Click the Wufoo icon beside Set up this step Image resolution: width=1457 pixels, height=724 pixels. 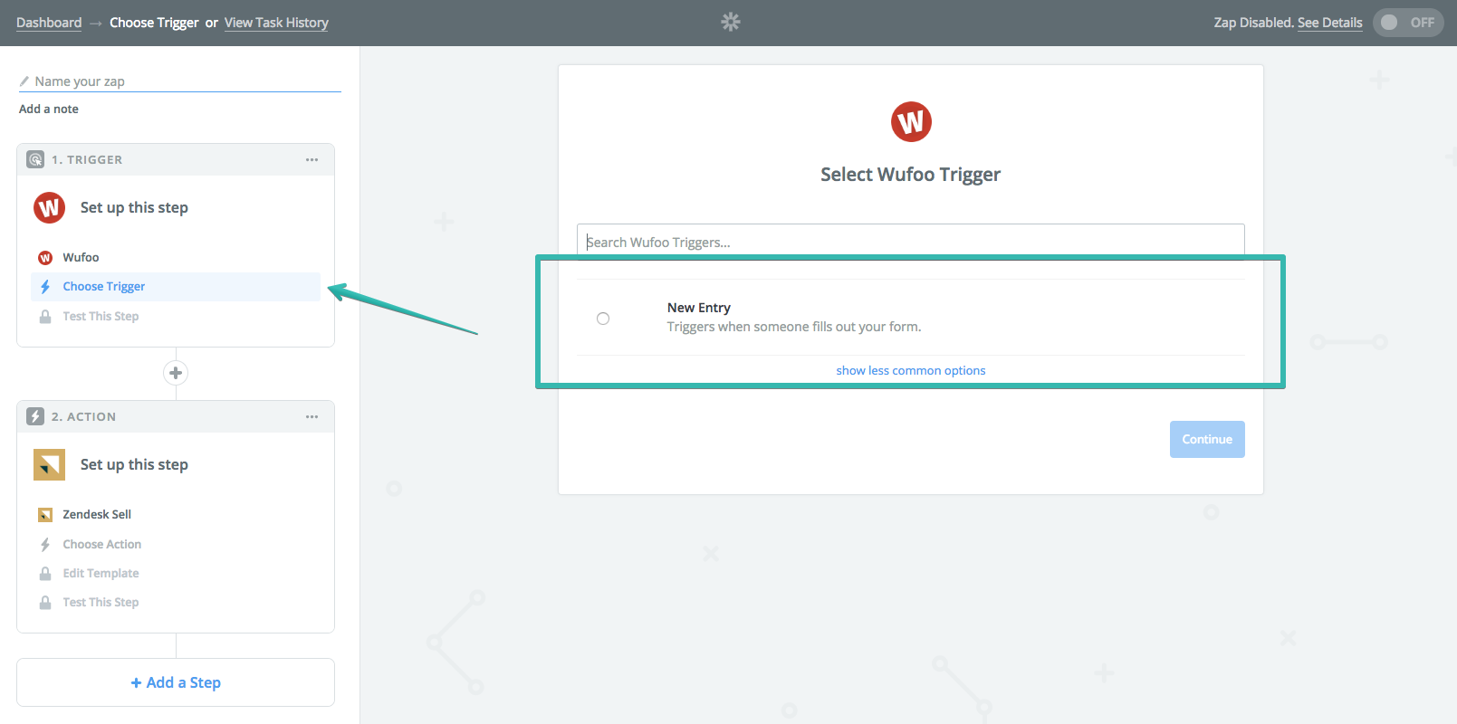(49, 208)
